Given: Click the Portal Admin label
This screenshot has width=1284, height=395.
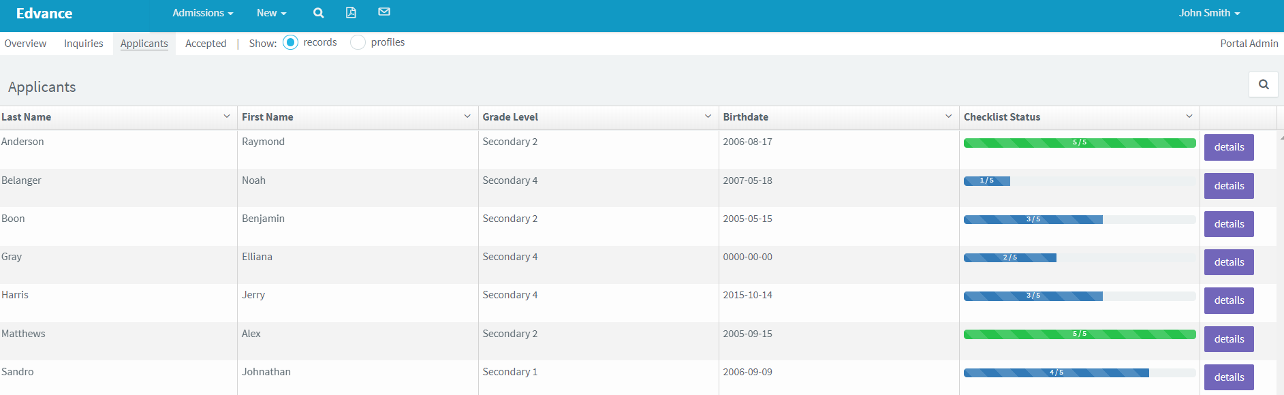Looking at the screenshot, I should [x=1249, y=44].
